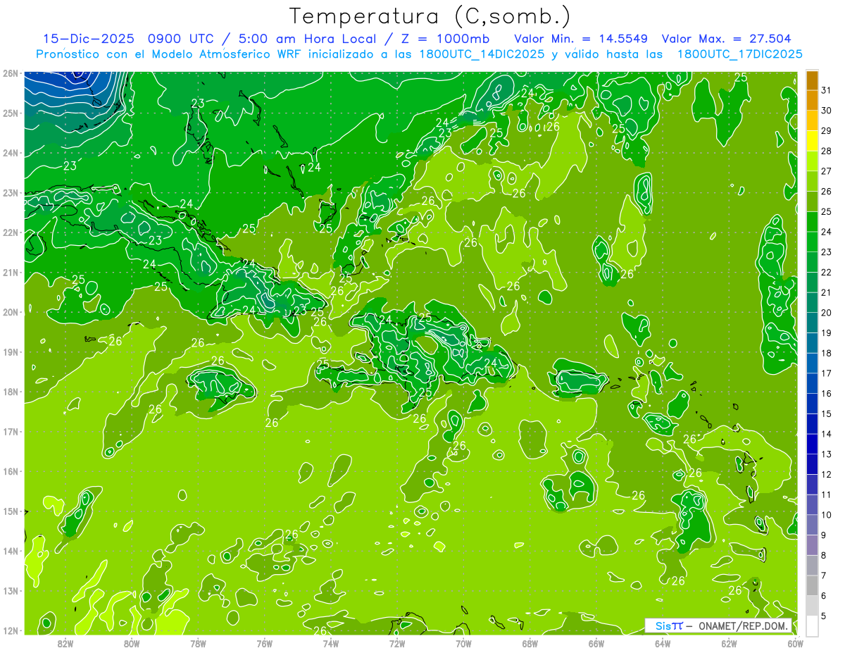The image size is (845, 653).
Task: Click the blue swatch between 16 and 17
Action: 812,383
